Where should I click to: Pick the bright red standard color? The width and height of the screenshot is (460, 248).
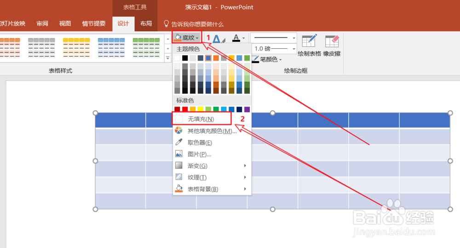tap(185, 109)
